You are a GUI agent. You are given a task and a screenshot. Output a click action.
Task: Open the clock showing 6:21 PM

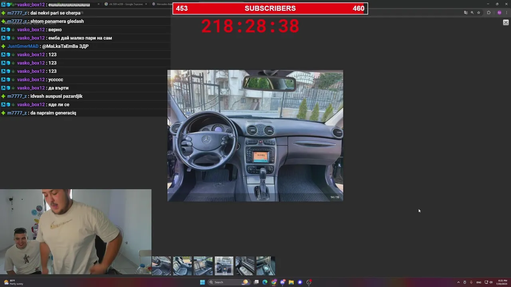coord(502,282)
